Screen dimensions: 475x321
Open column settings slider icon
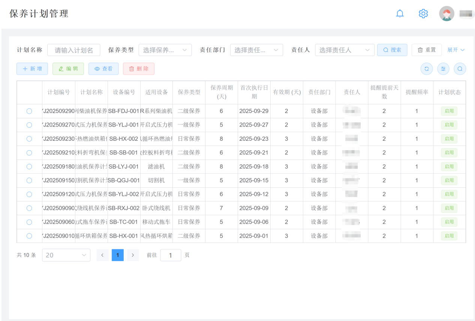pyautogui.click(x=444, y=69)
